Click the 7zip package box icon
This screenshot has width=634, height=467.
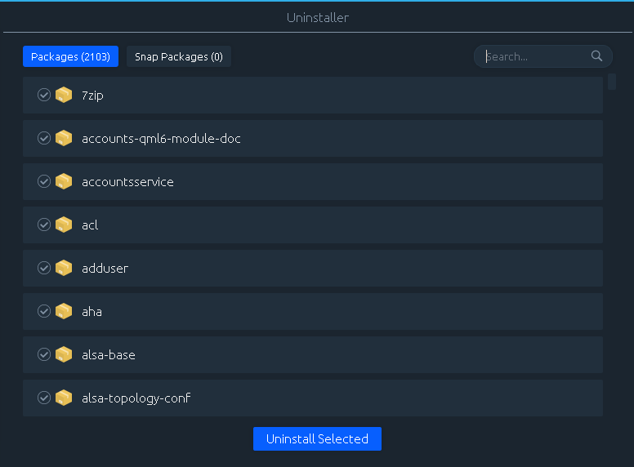click(64, 95)
